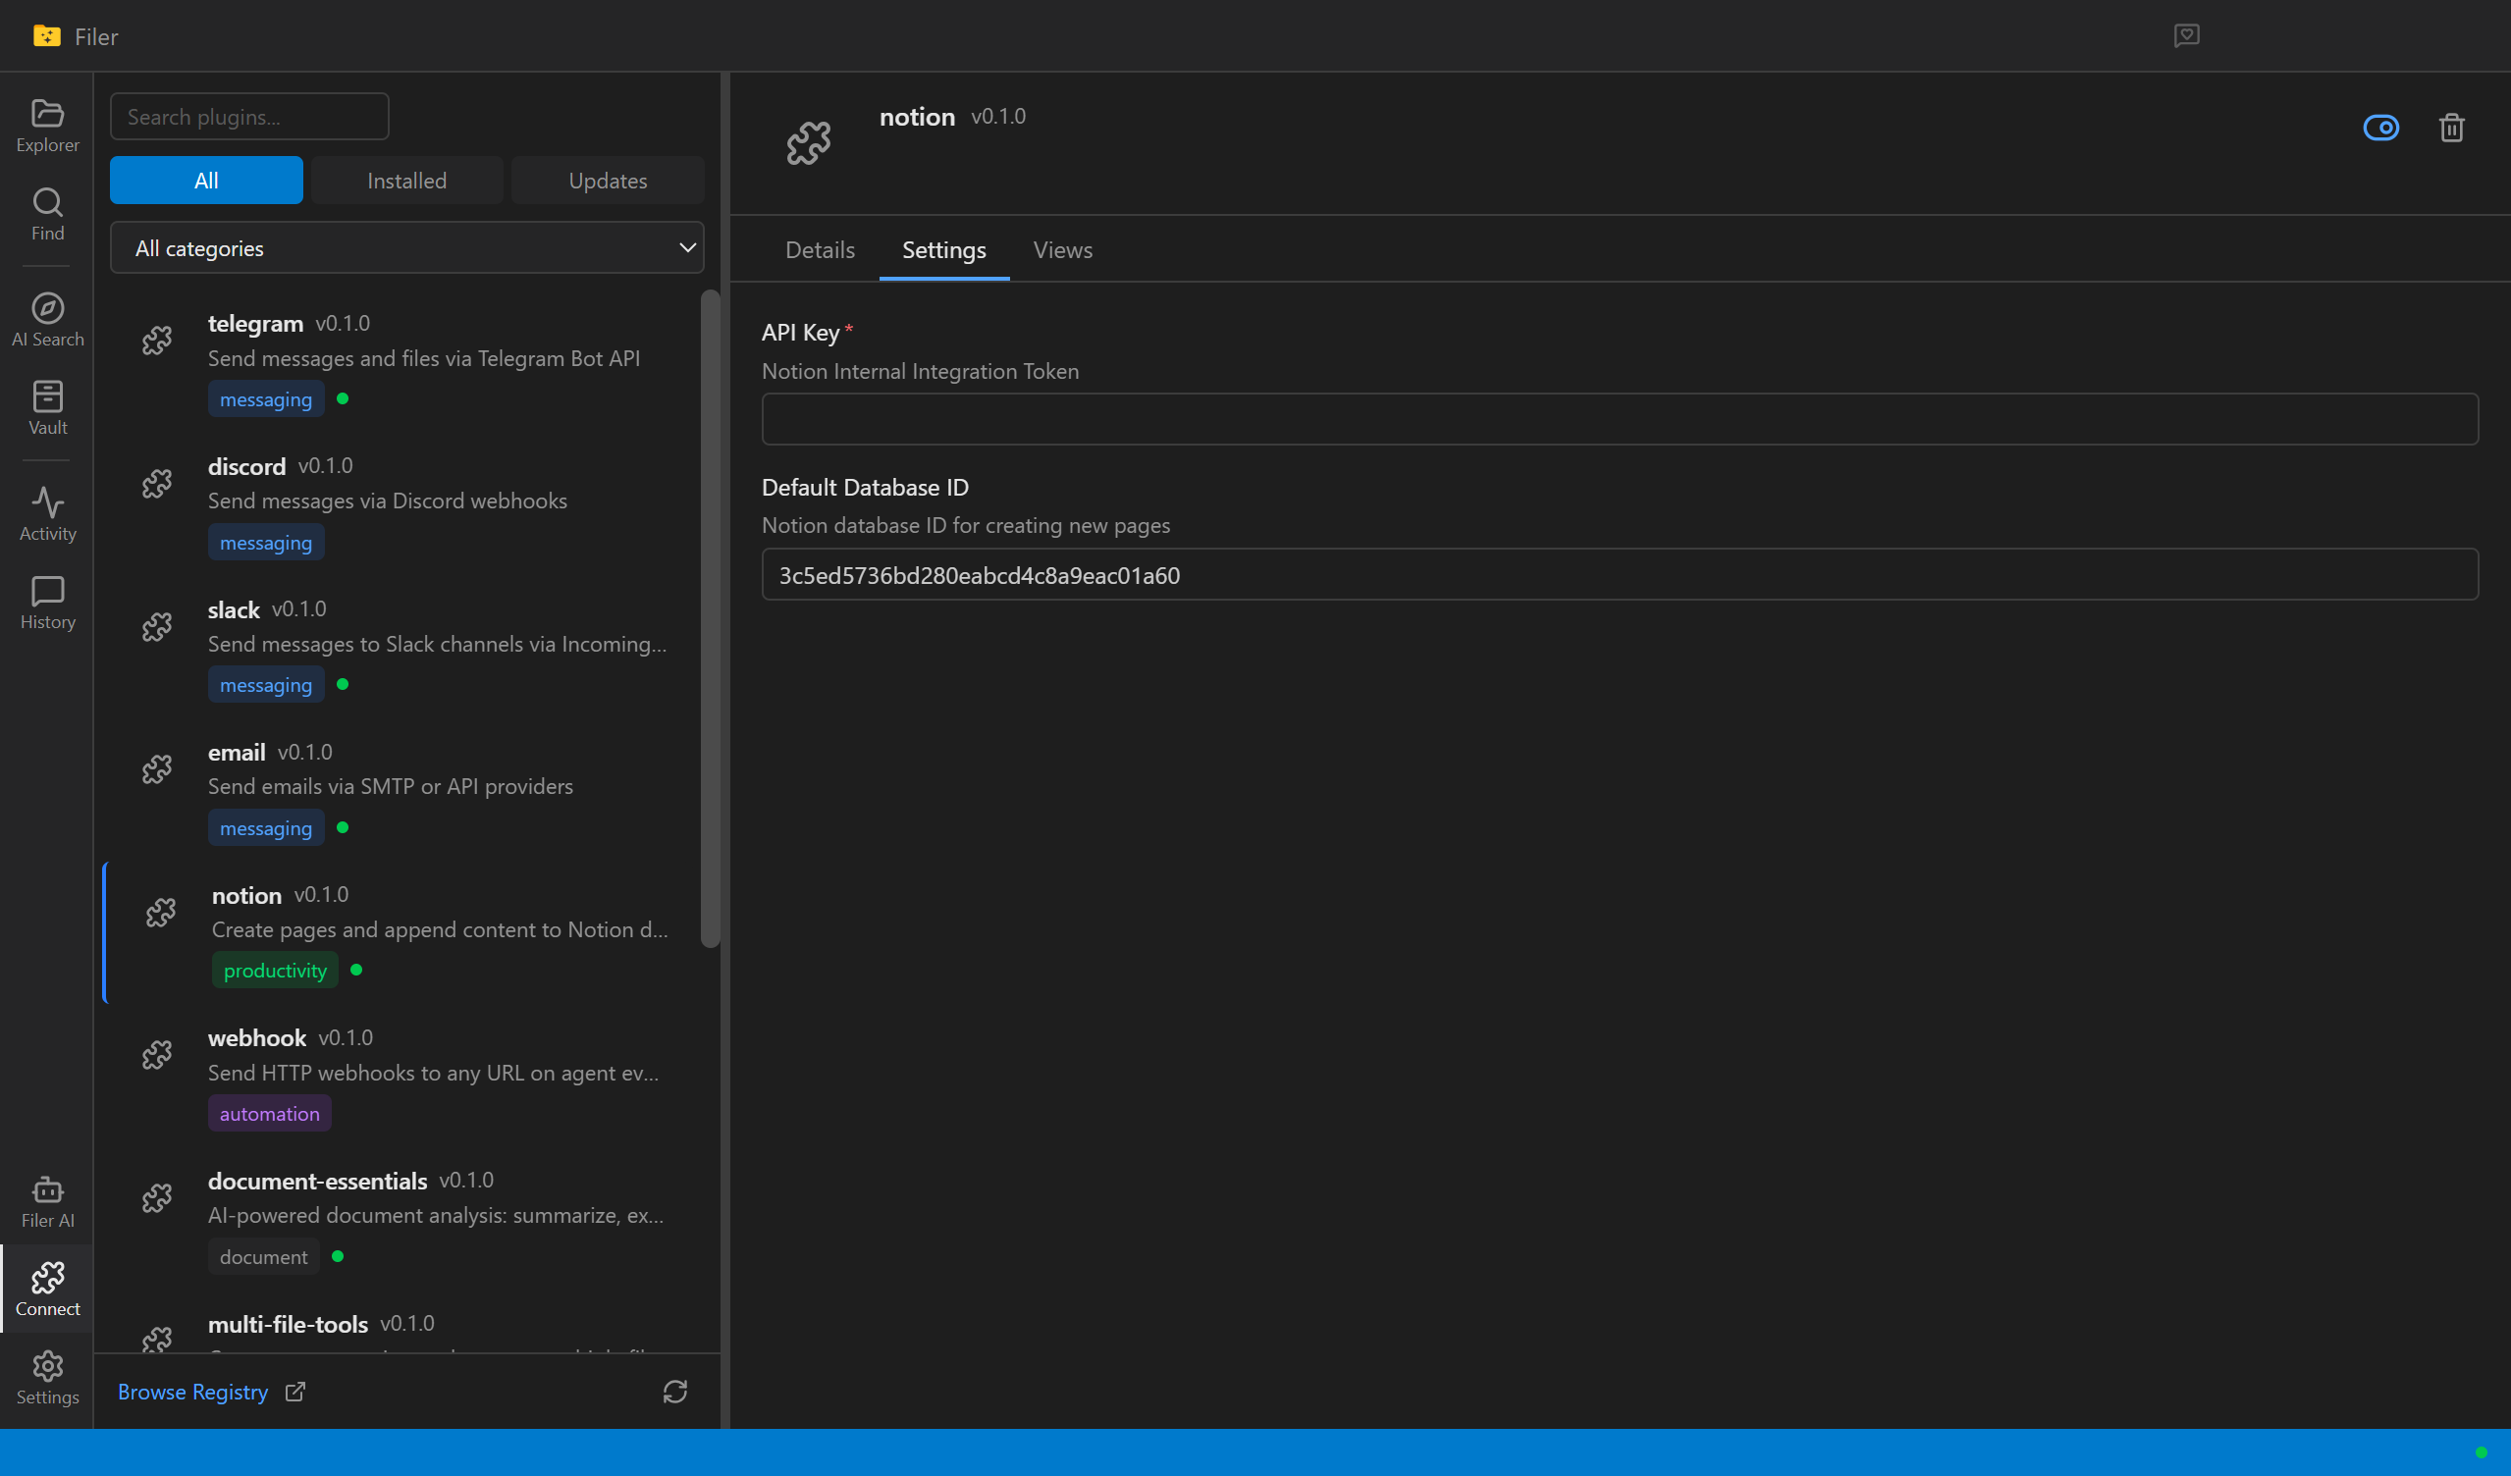2511x1476 pixels.
Task: Open application Settings in sidebar
Action: pyautogui.click(x=47, y=1380)
